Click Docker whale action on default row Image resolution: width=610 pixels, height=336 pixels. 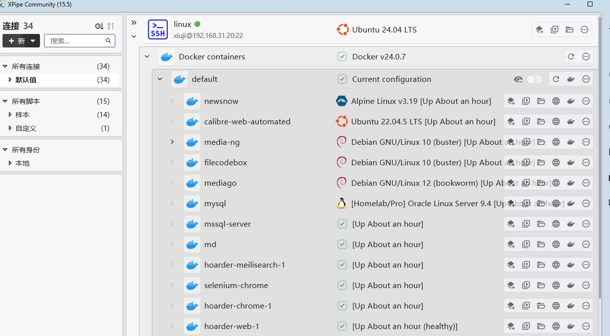click(571, 79)
